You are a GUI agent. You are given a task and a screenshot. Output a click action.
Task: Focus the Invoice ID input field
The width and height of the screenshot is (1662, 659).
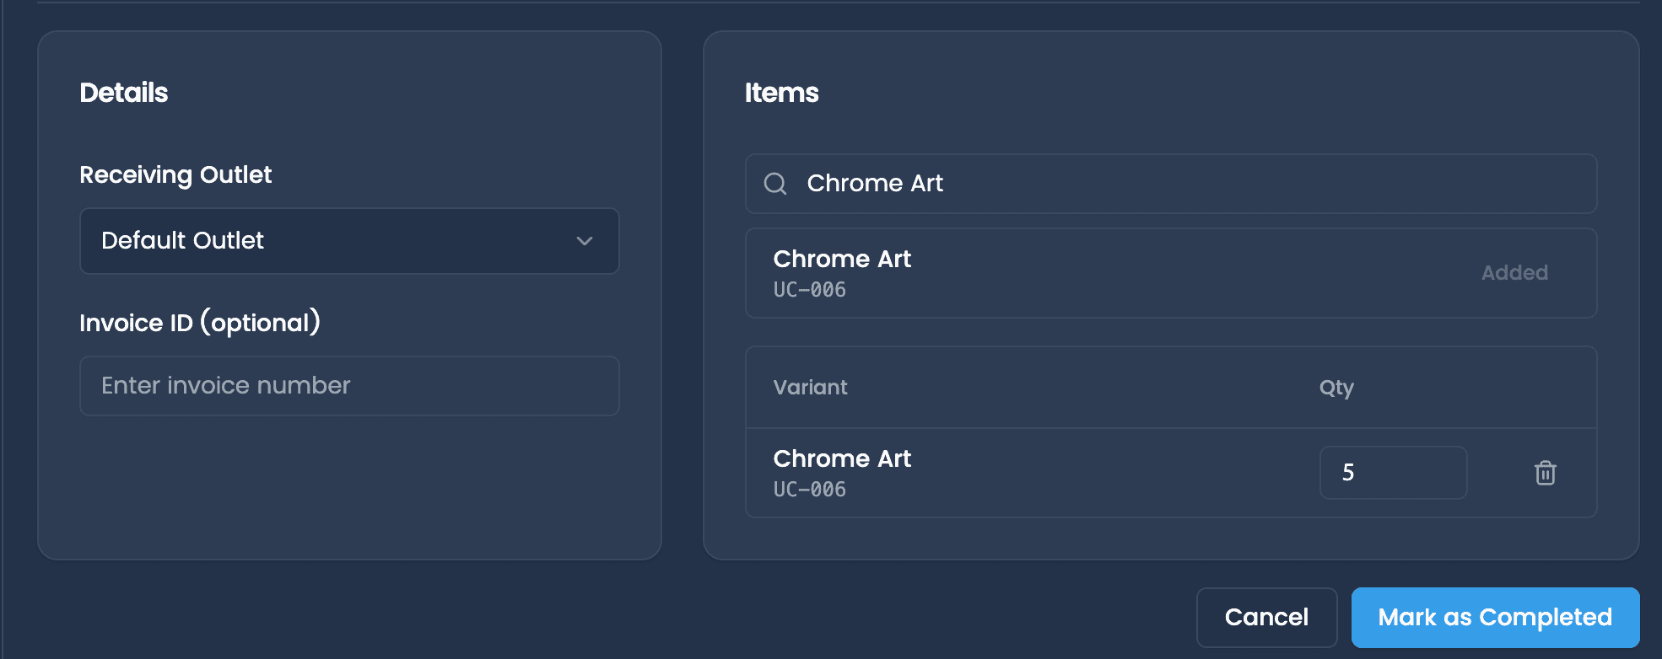(349, 386)
